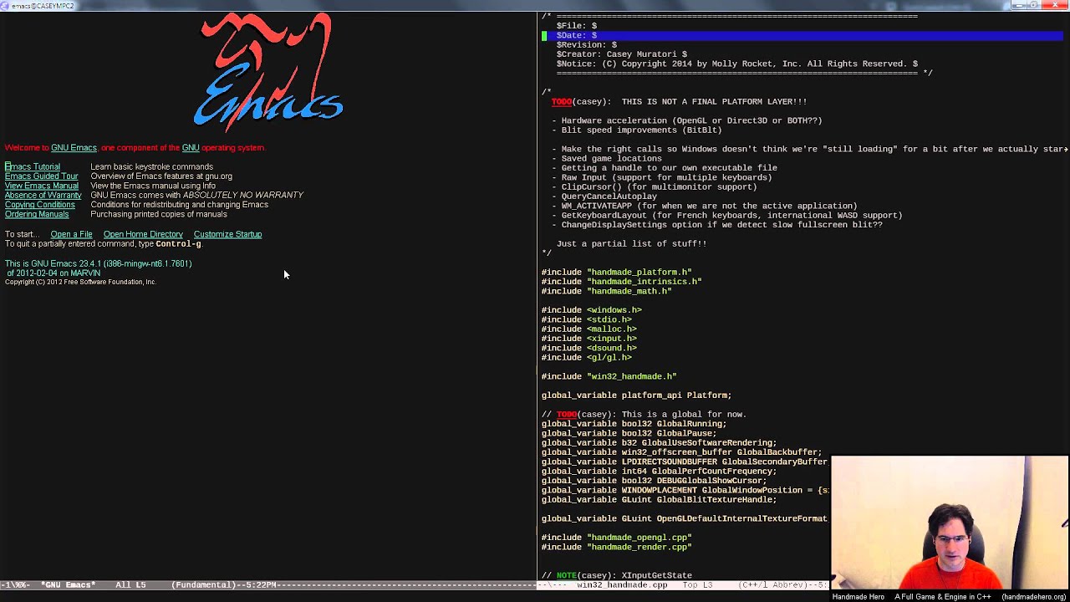Click the ClipCursor() todo item
Viewport: 1070px width, 602px height.
(655, 186)
